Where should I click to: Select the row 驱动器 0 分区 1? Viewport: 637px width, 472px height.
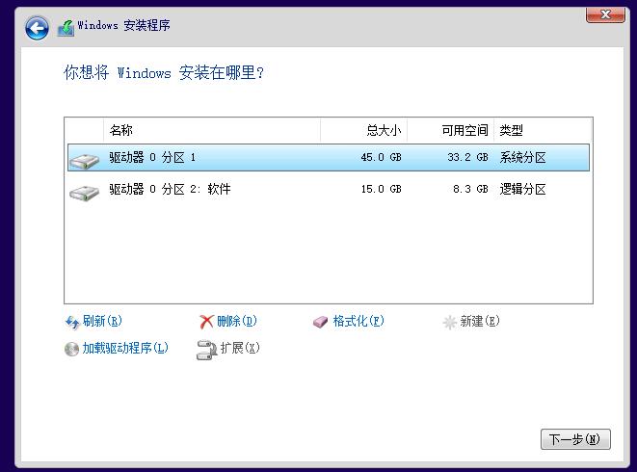tap(329, 157)
